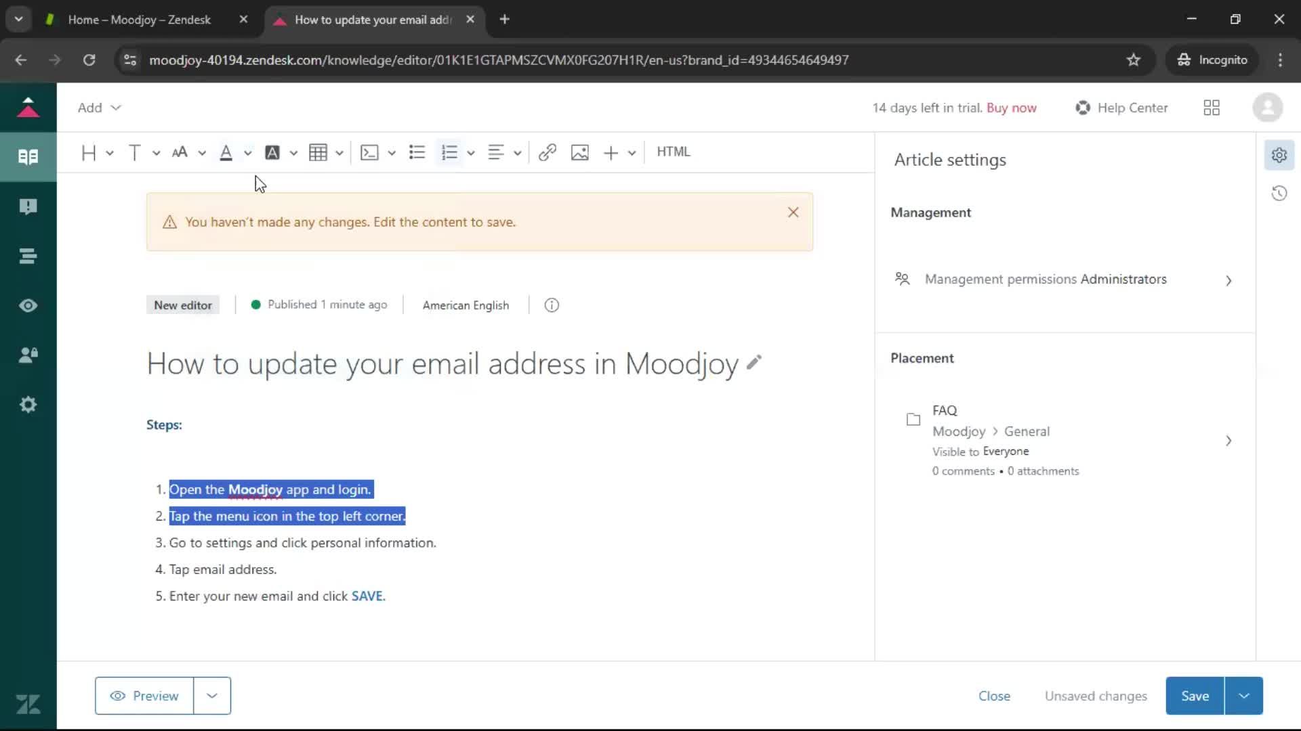Edit the article title pencil icon
This screenshot has height=731, width=1301.
coord(754,363)
